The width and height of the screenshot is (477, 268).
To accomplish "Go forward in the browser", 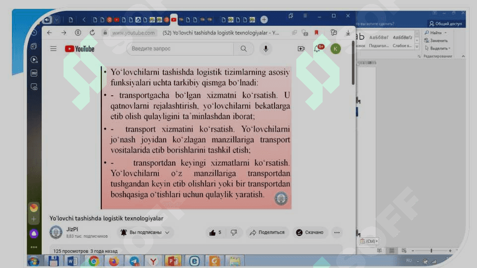I will pos(64,33).
